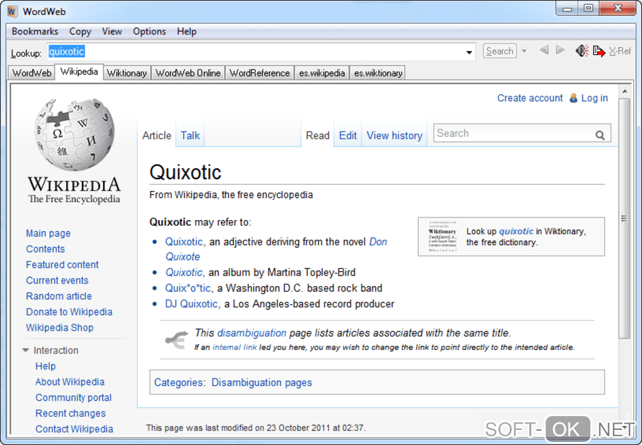Open the Wikipedia Shop link
This screenshot has height=445, width=642.
pos(60,327)
